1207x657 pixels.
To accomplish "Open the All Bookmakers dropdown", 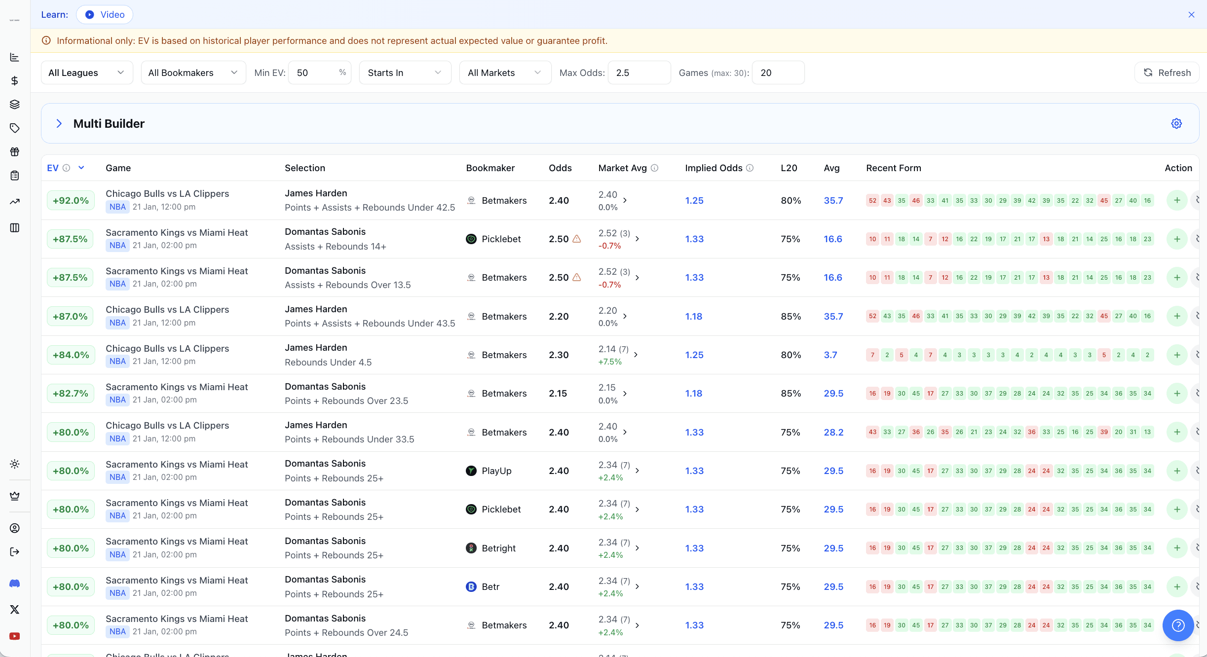I will [193, 73].
